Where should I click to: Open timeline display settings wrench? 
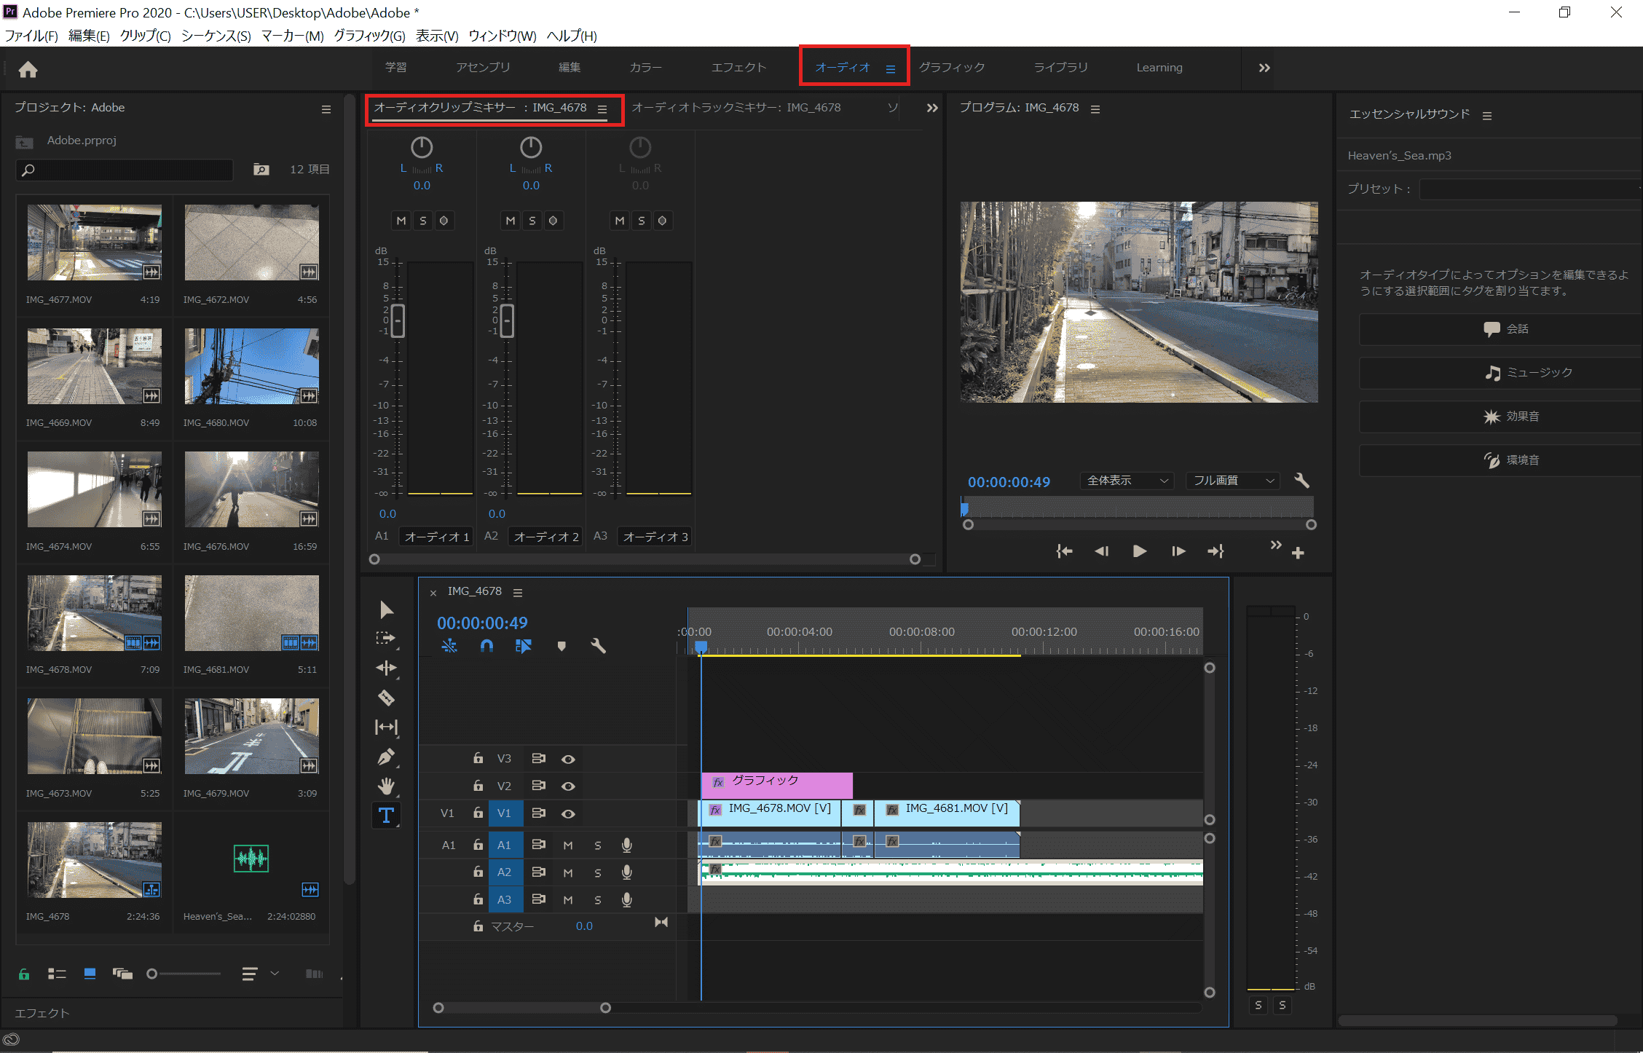point(598,646)
